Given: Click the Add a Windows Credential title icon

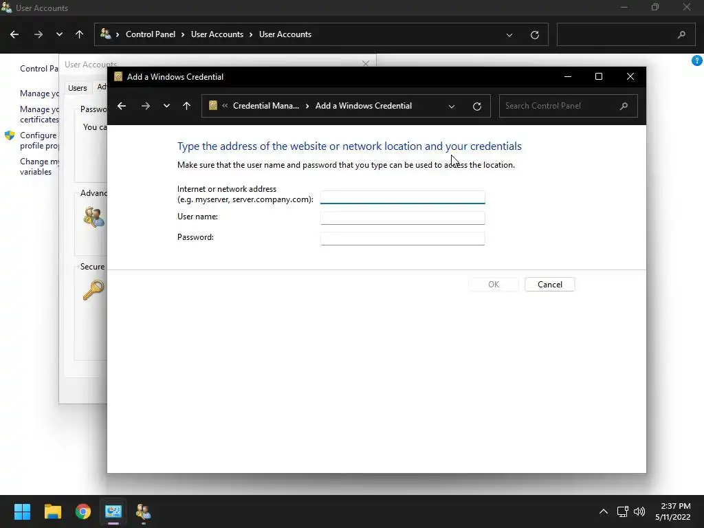Looking at the screenshot, I should click(118, 76).
